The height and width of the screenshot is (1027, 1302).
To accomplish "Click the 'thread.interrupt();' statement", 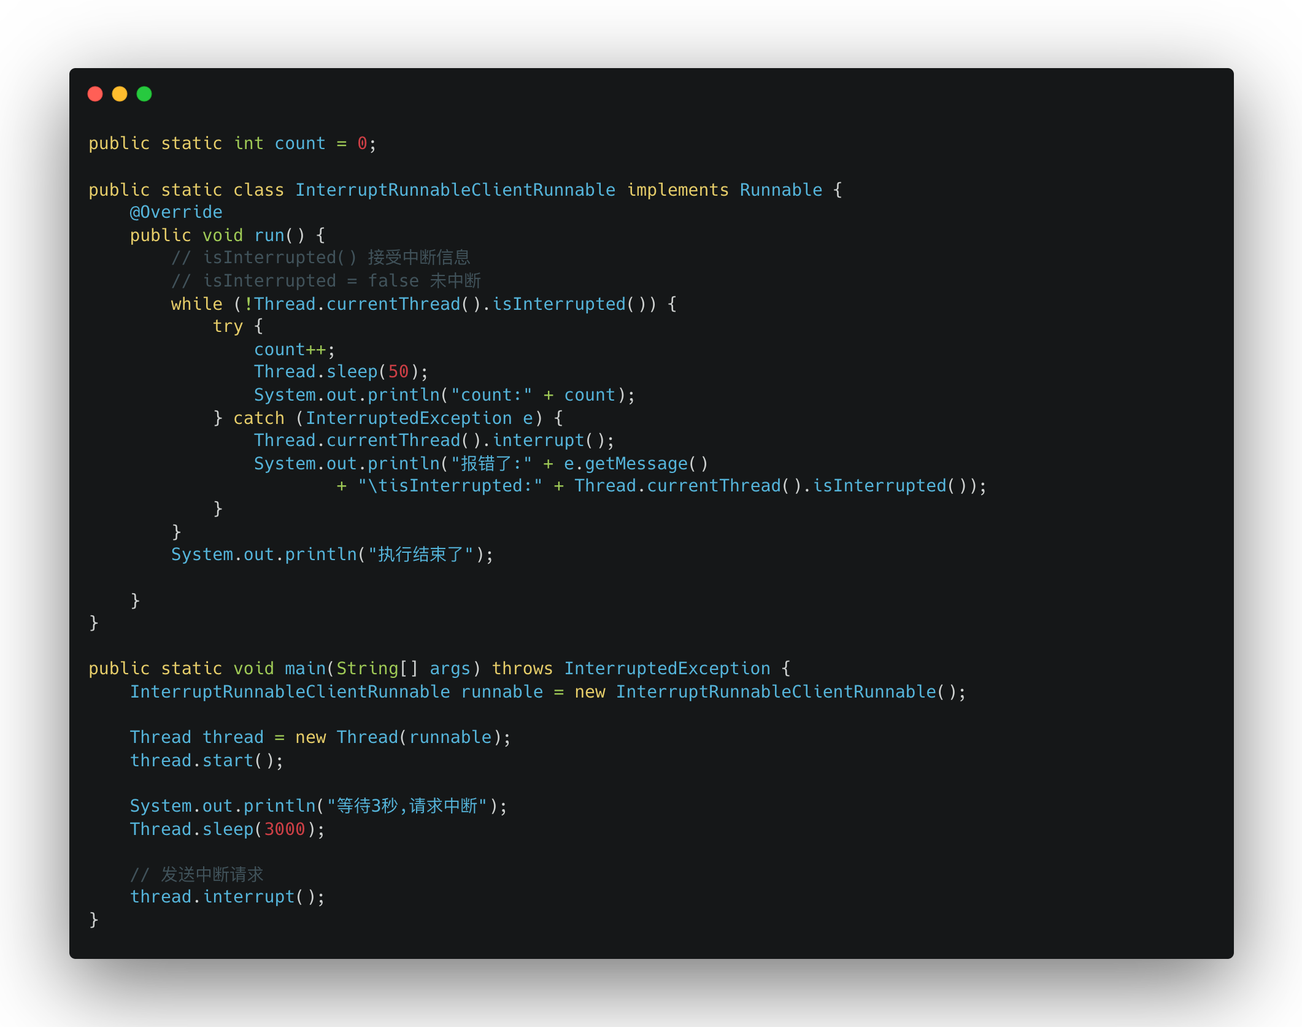I will click(227, 896).
